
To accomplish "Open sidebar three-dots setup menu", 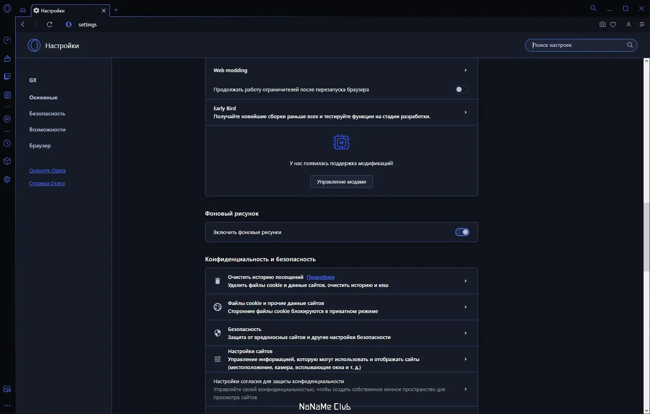I will point(7,406).
